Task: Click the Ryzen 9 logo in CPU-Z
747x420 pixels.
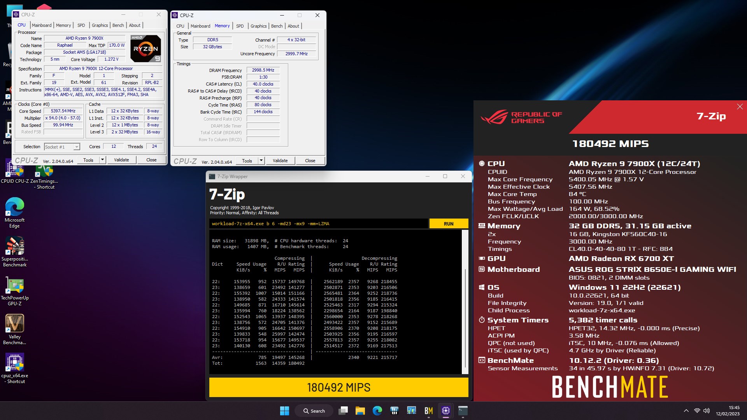Action: (146, 49)
